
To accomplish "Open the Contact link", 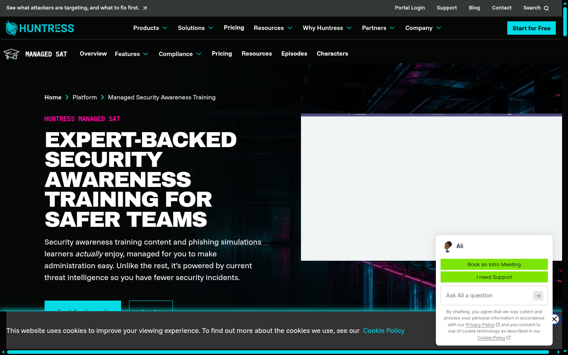I will coord(501,8).
